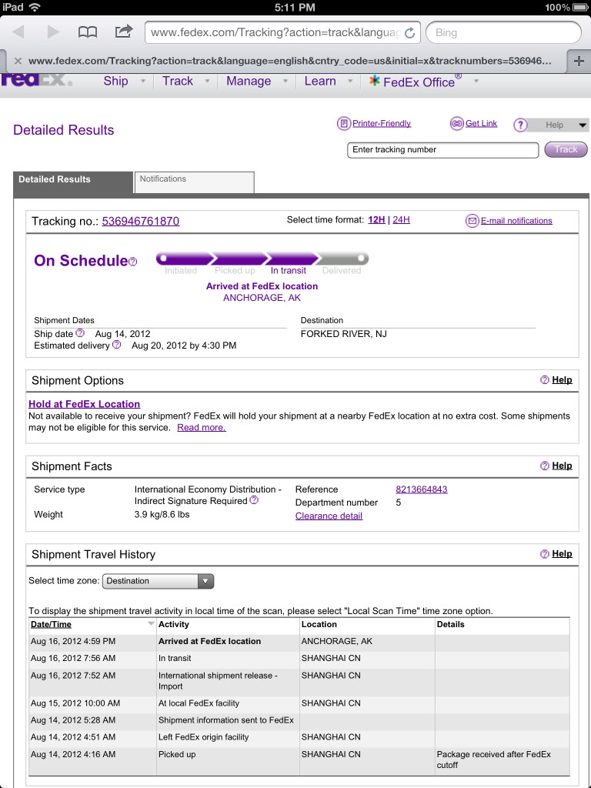Click the Help link in Shipment Travel History
The width and height of the screenshot is (591, 788).
[562, 554]
